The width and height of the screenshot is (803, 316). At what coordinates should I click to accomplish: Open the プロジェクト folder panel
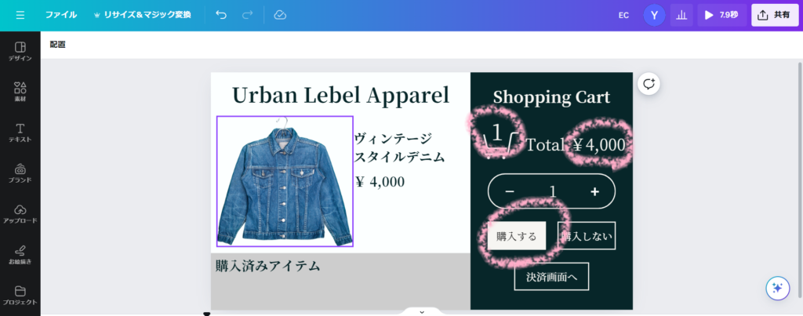[20, 296]
